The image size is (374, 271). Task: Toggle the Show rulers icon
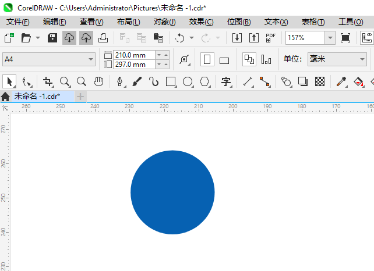(367, 38)
